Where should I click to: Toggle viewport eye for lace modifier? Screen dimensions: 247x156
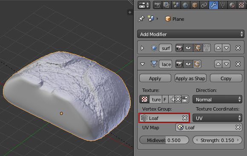(x=188, y=64)
